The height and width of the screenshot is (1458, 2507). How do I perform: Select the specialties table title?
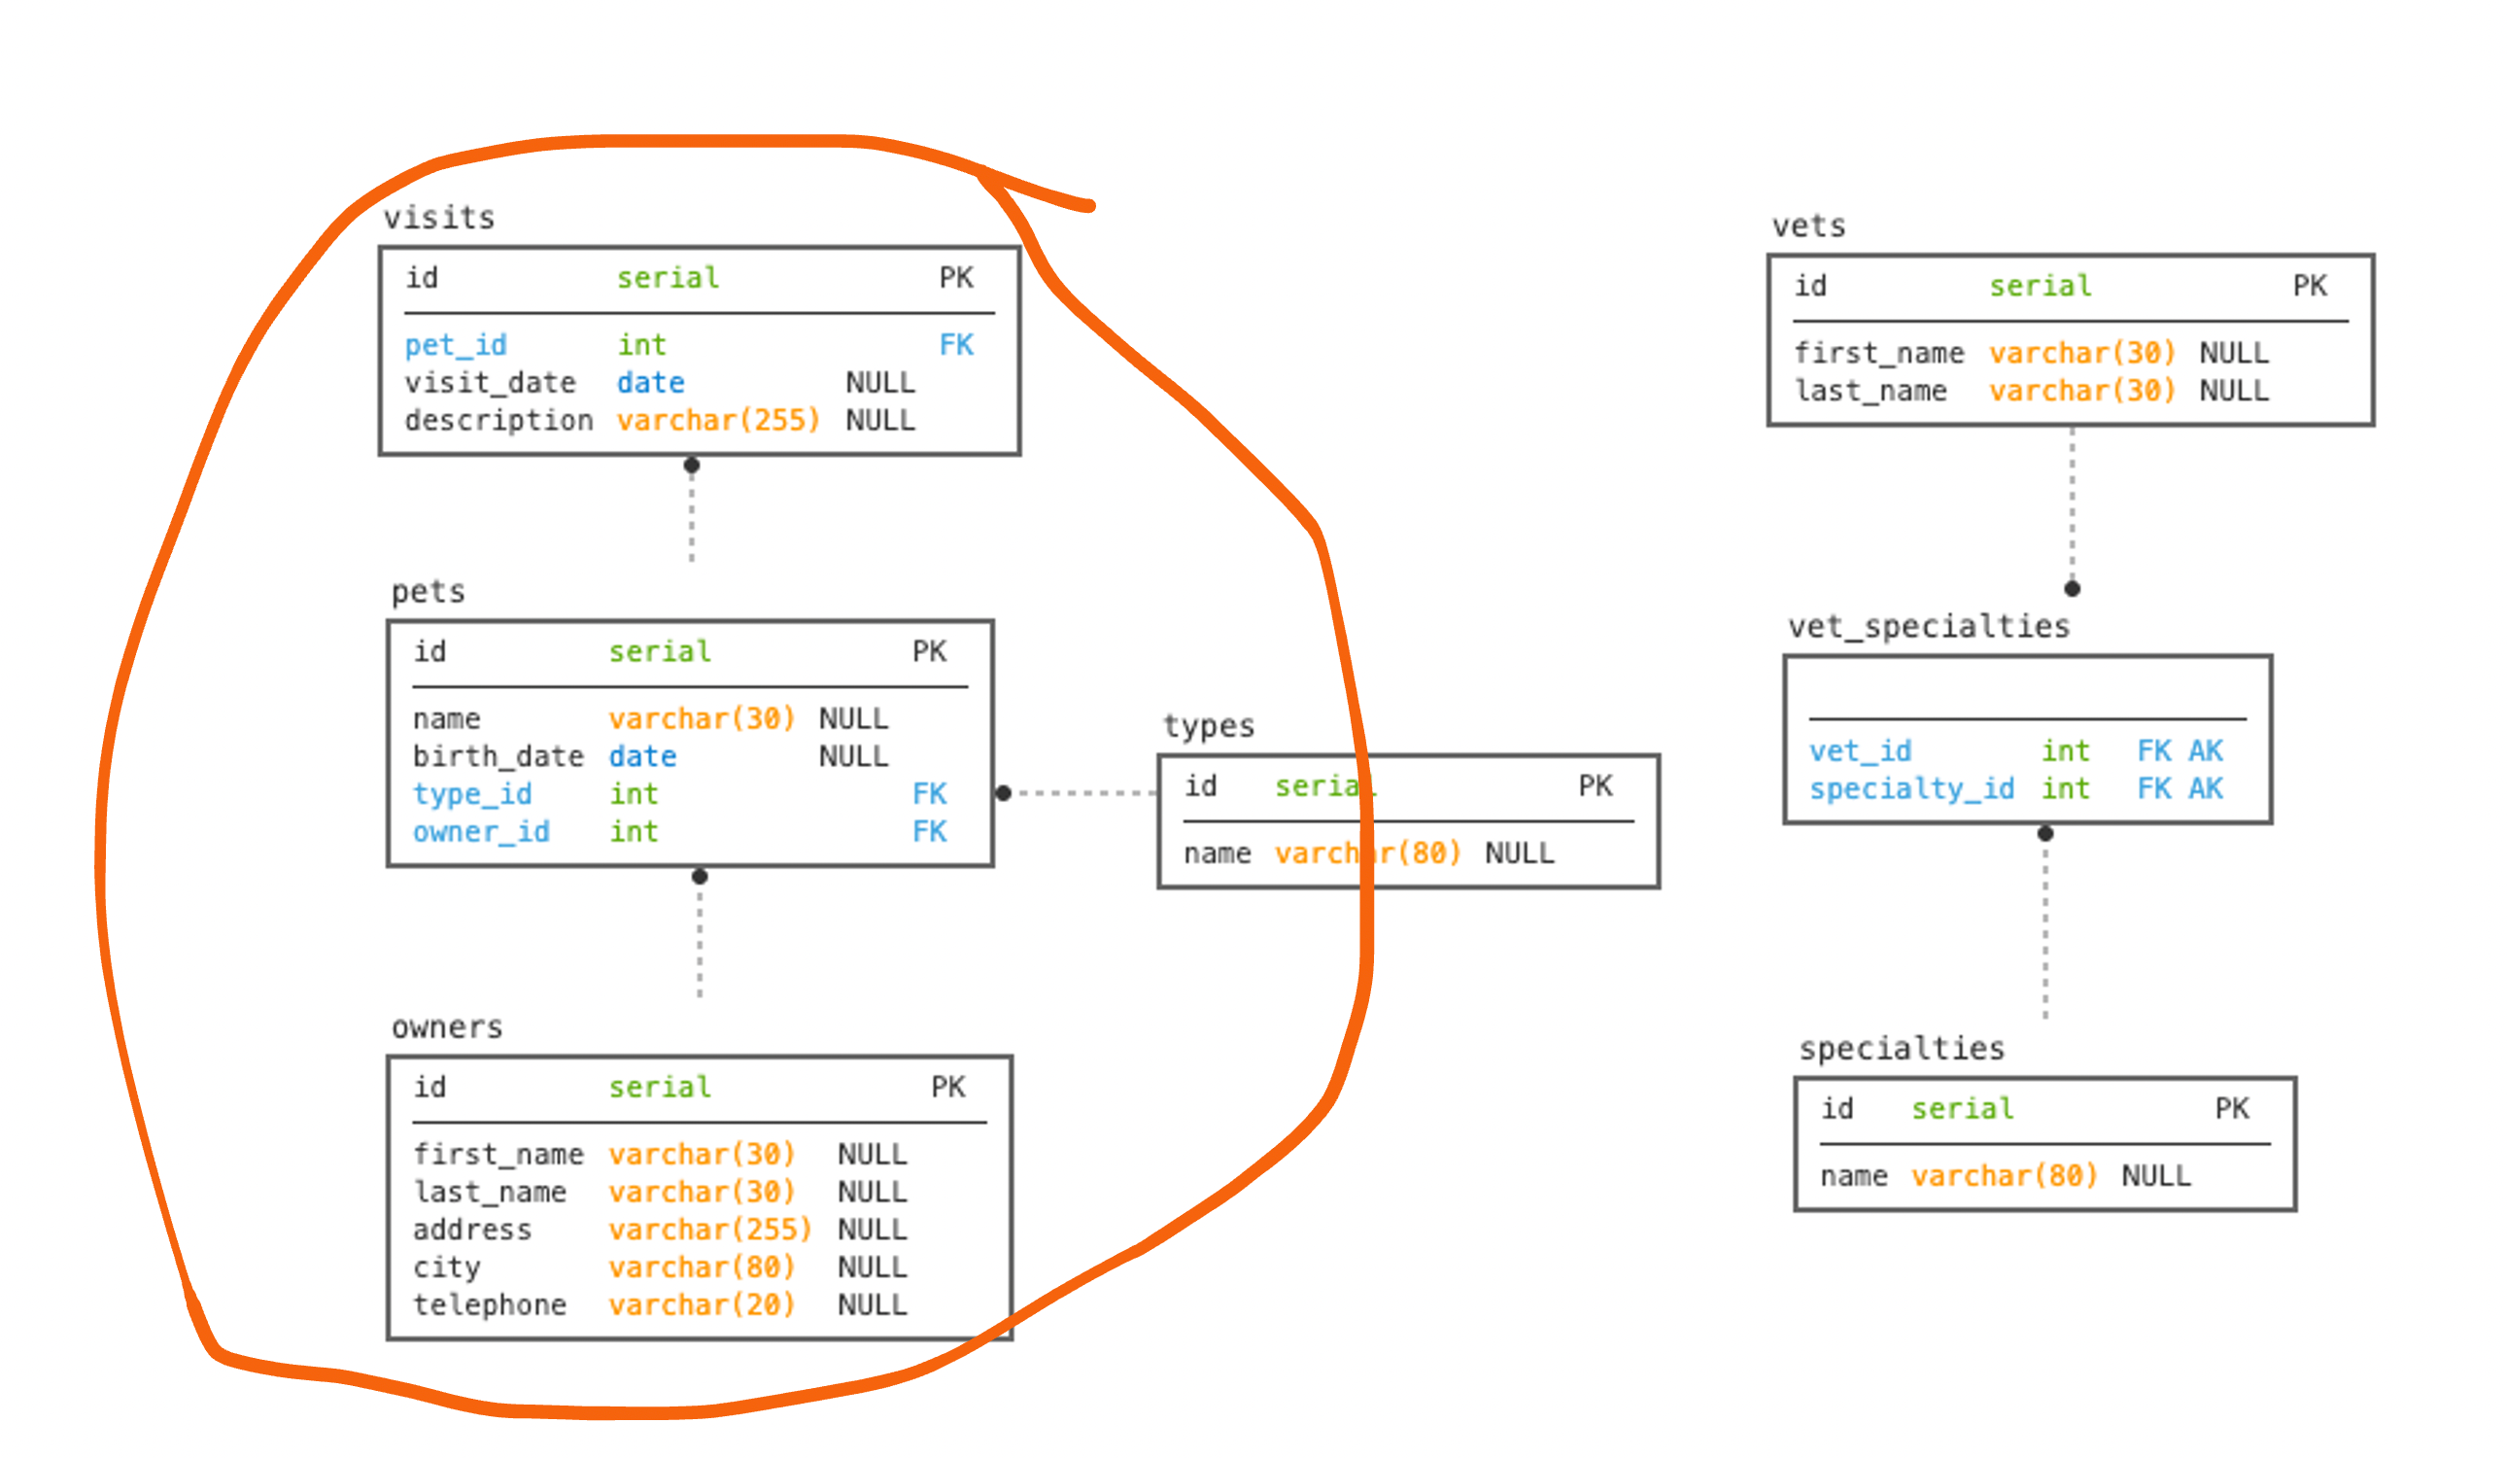1905,1050
